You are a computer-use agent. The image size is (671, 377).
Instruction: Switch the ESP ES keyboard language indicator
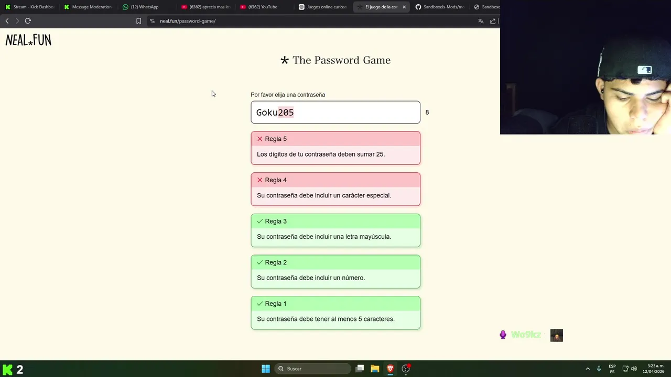click(x=612, y=369)
